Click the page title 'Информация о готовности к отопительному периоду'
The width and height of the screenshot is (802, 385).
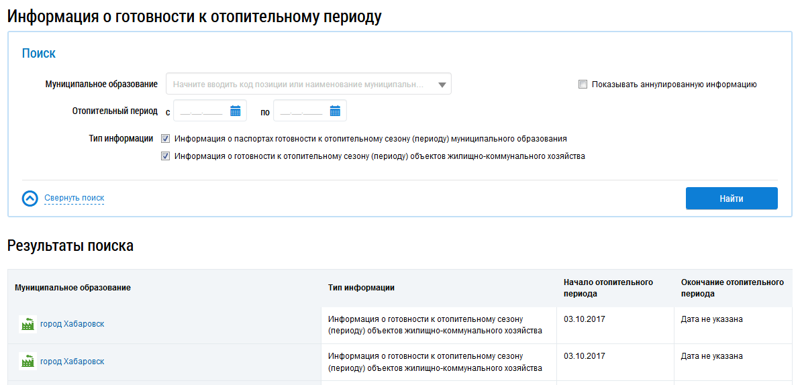coord(195,16)
